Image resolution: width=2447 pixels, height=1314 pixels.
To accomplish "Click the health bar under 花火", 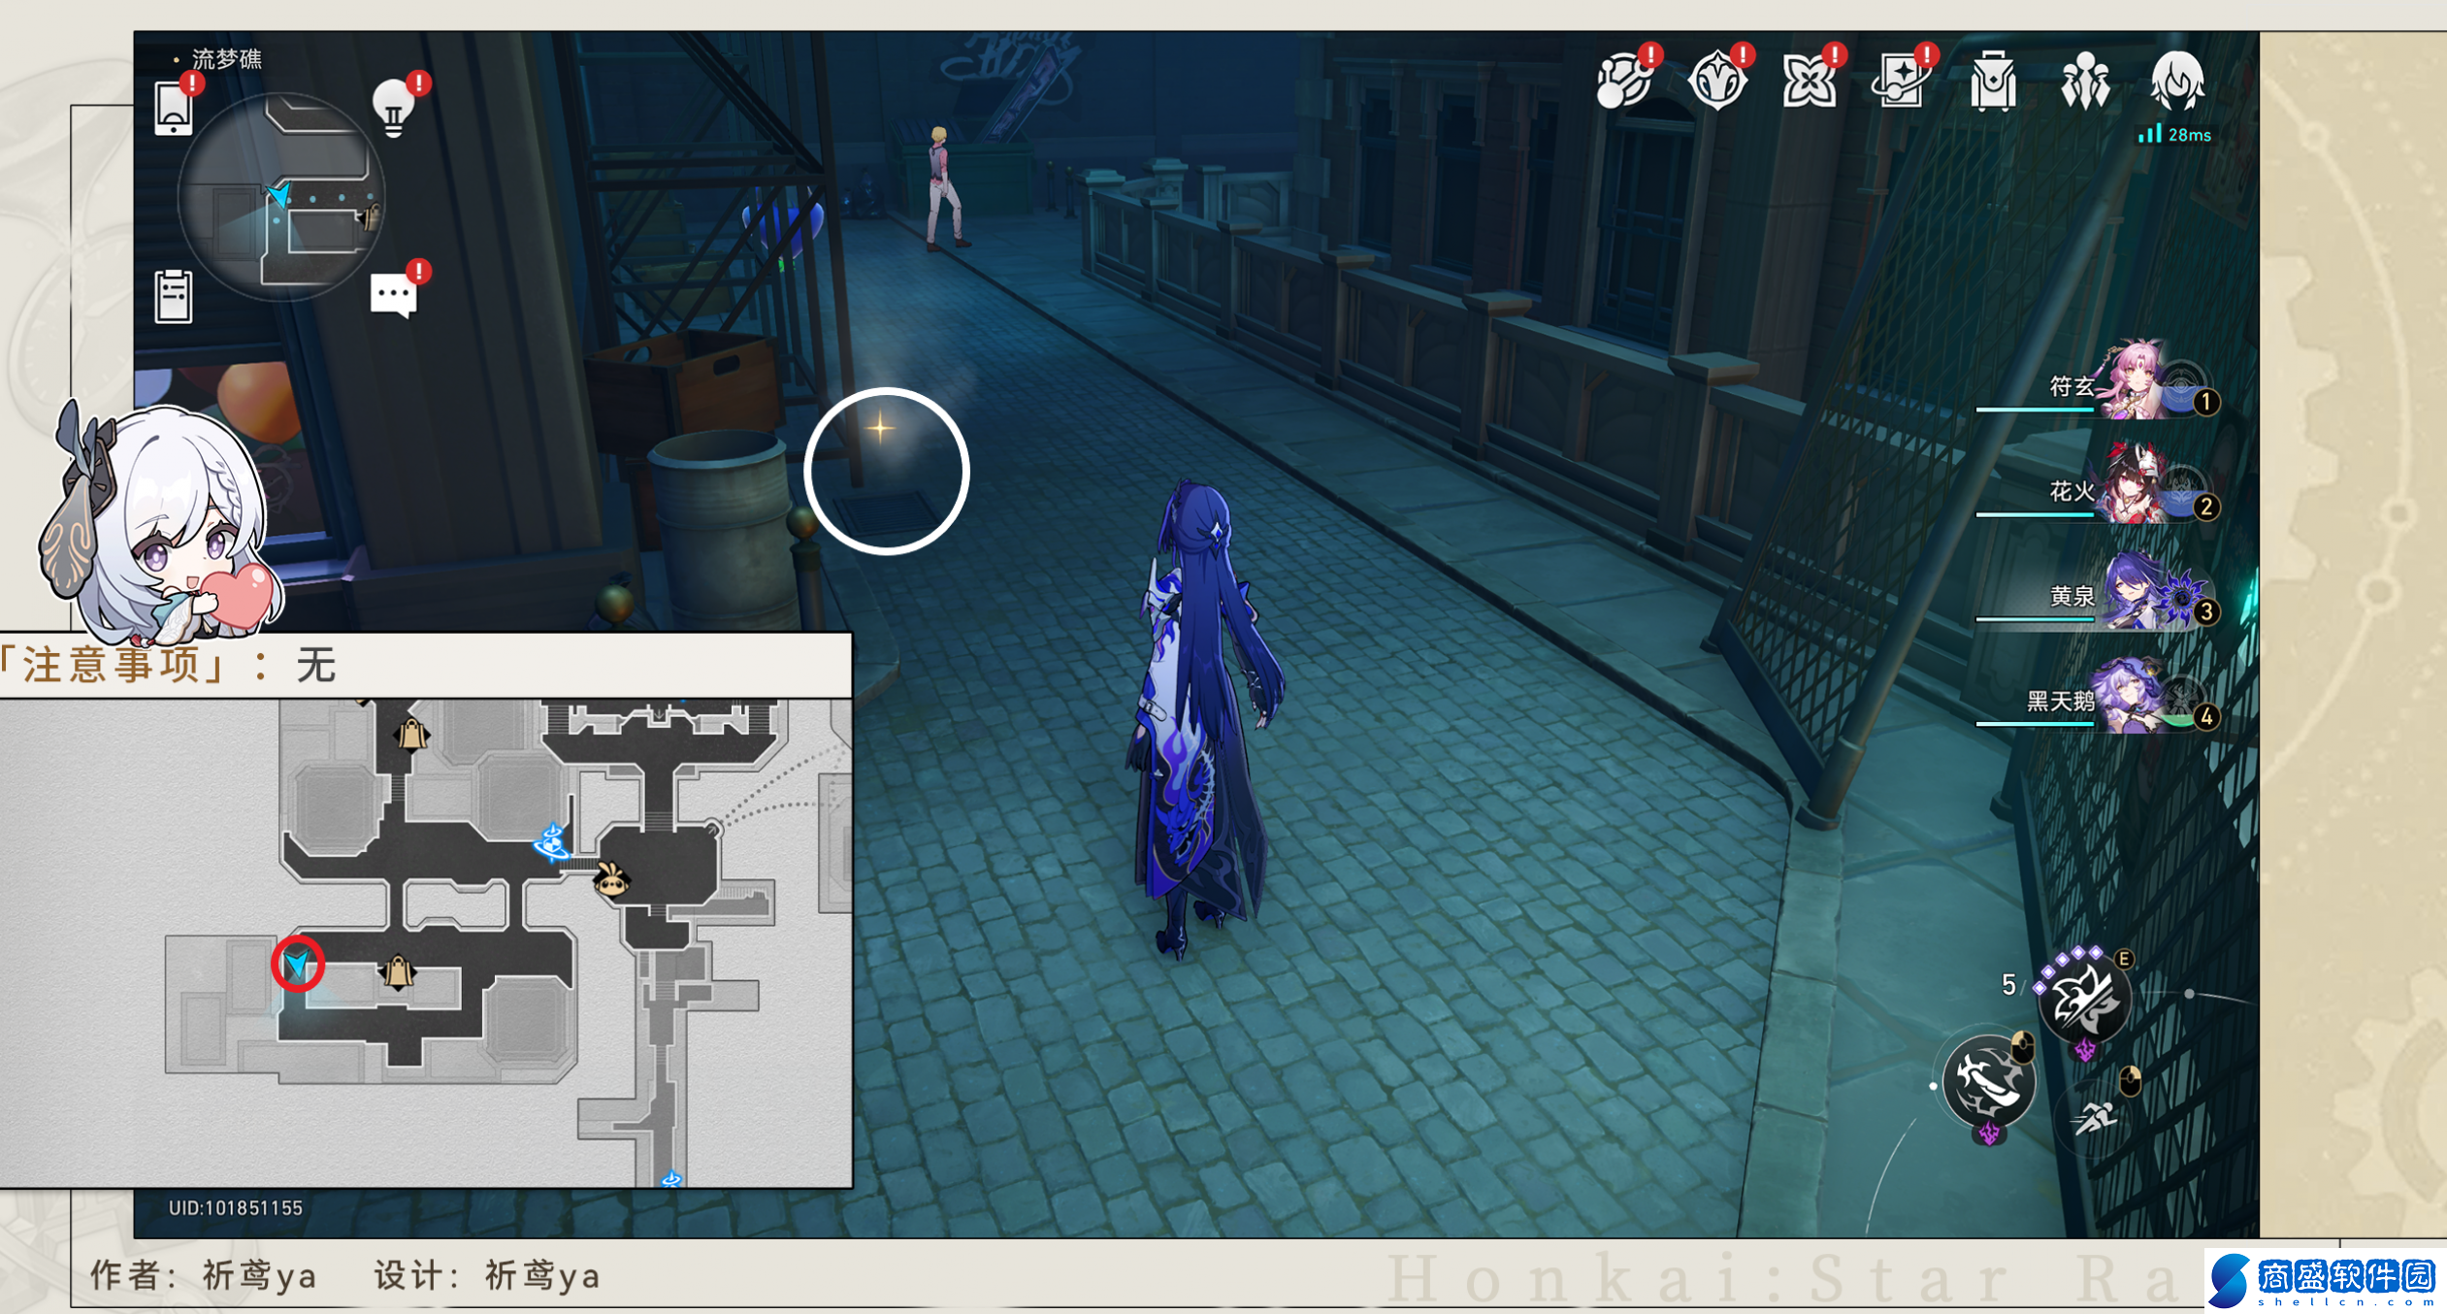I will coord(2036,515).
